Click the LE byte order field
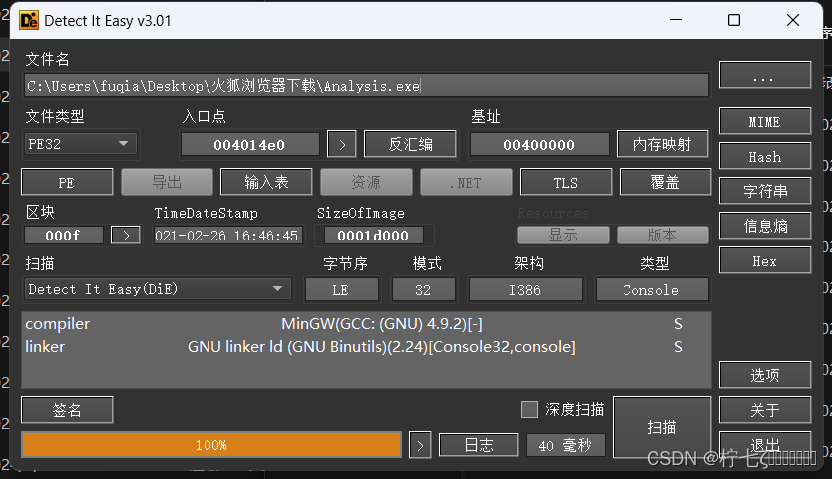The height and width of the screenshot is (479, 832). point(342,290)
